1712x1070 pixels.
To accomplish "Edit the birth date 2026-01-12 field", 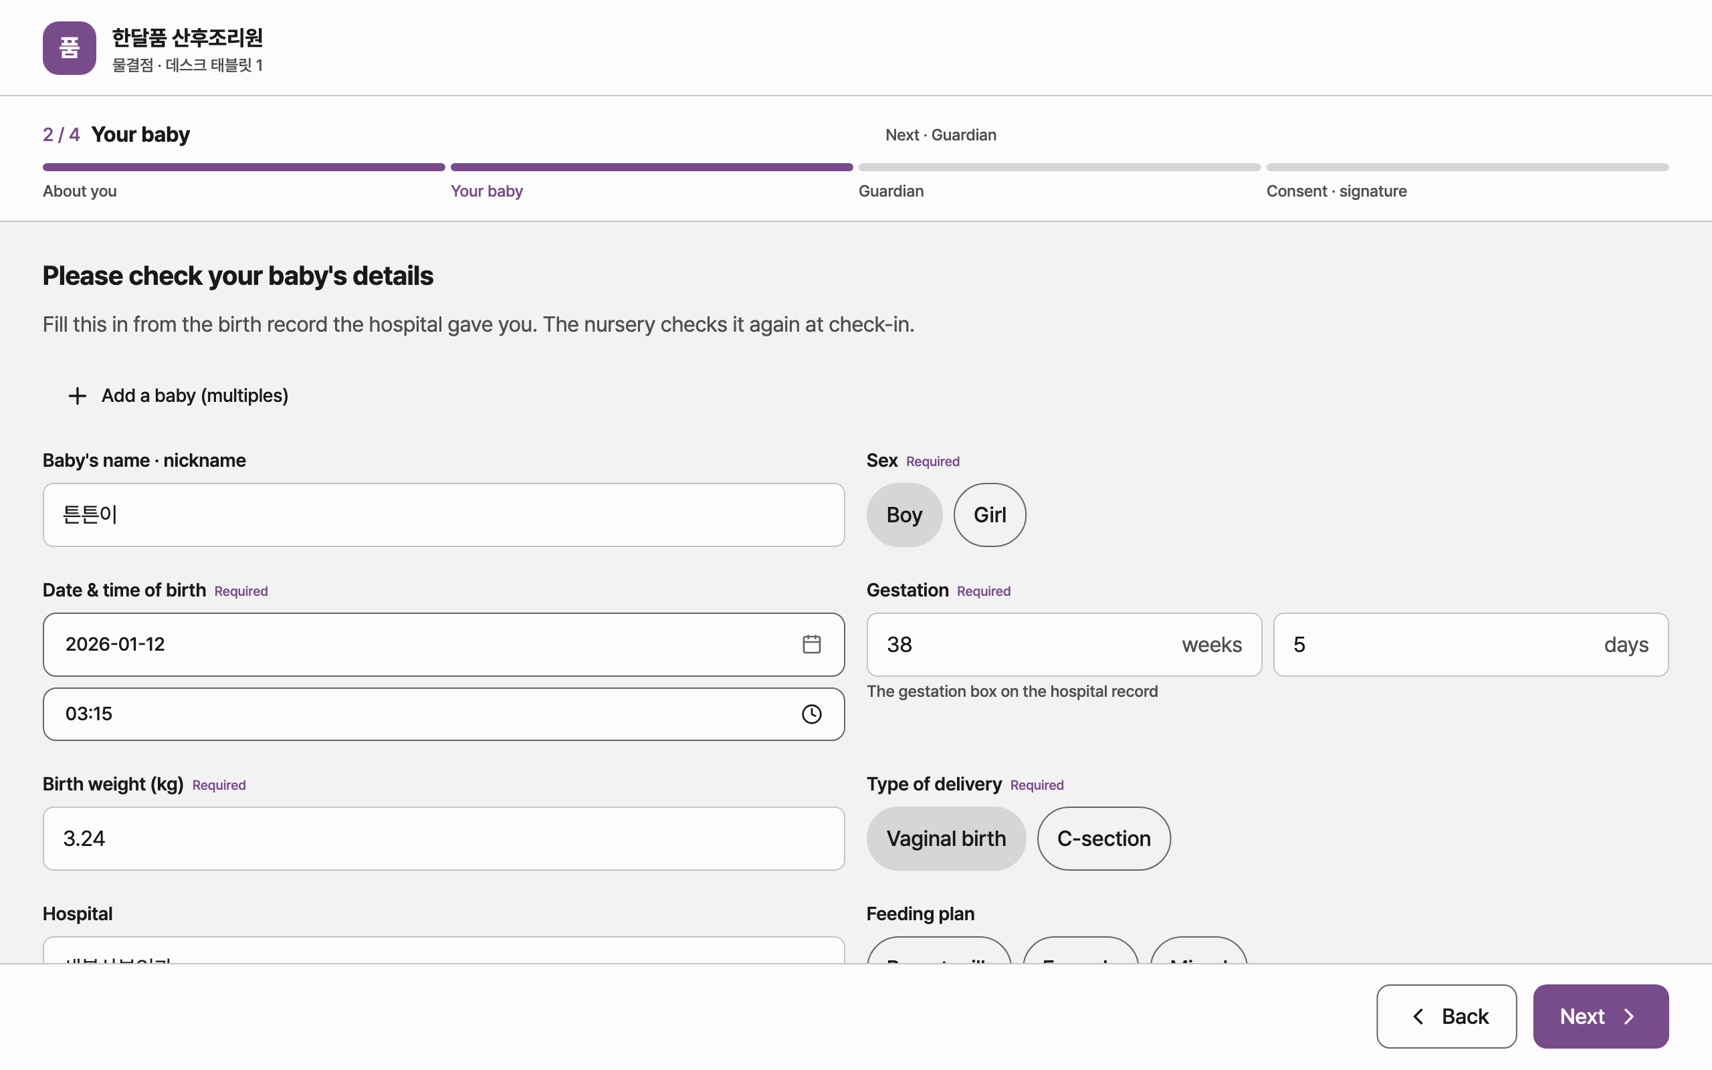I will 443,644.
